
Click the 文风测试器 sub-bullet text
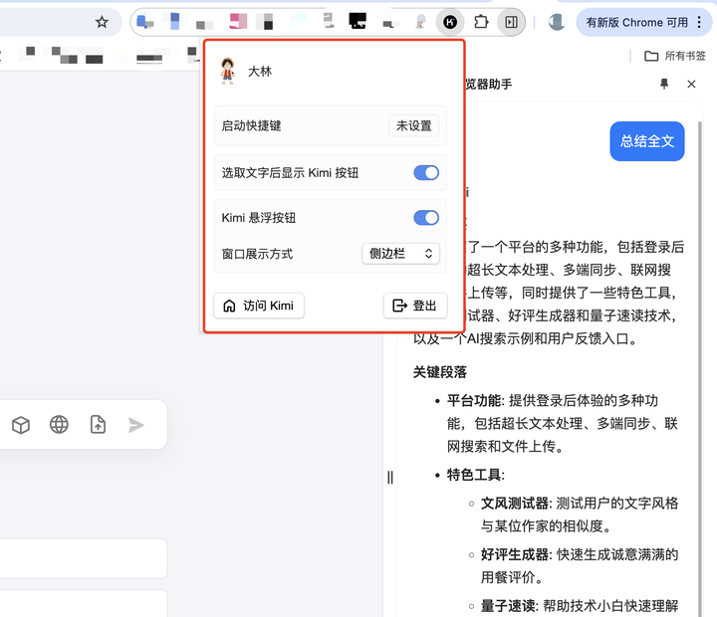(x=515, y=504)
